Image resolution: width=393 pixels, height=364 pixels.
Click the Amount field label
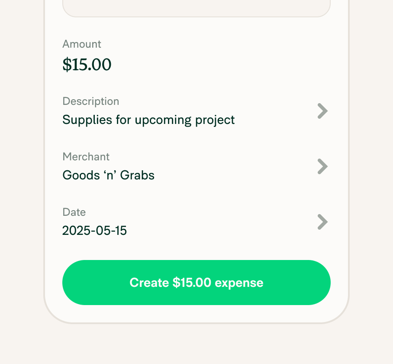[82, 44]
